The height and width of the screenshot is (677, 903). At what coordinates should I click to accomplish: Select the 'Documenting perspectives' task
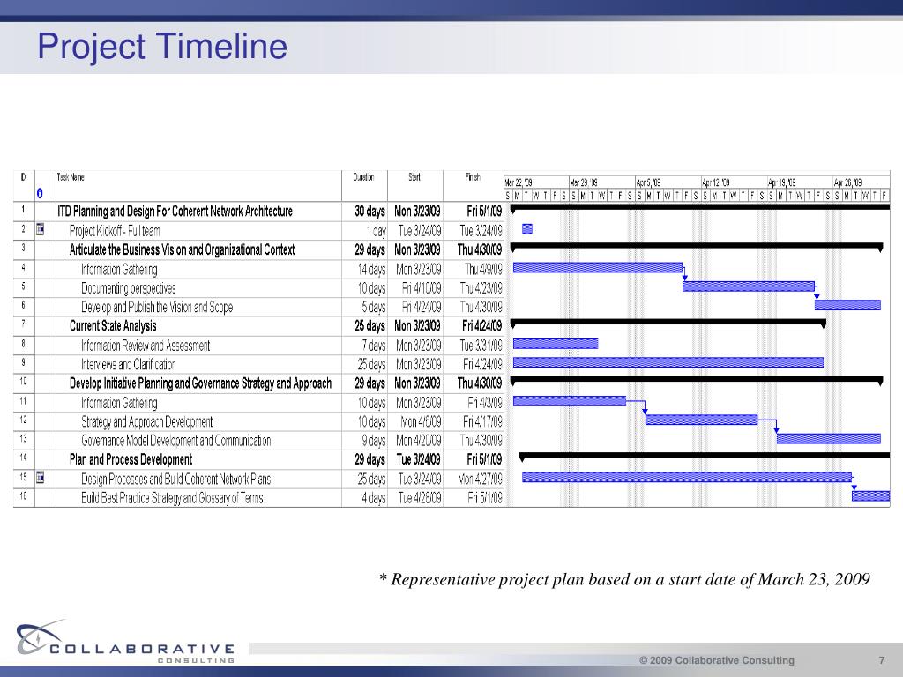click(x=129, y=288)
